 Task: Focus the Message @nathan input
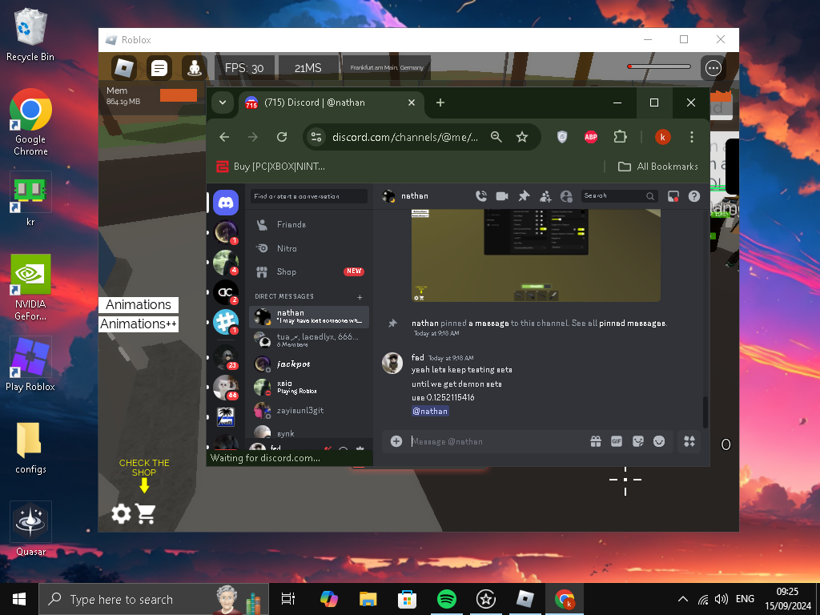[496, 441]
